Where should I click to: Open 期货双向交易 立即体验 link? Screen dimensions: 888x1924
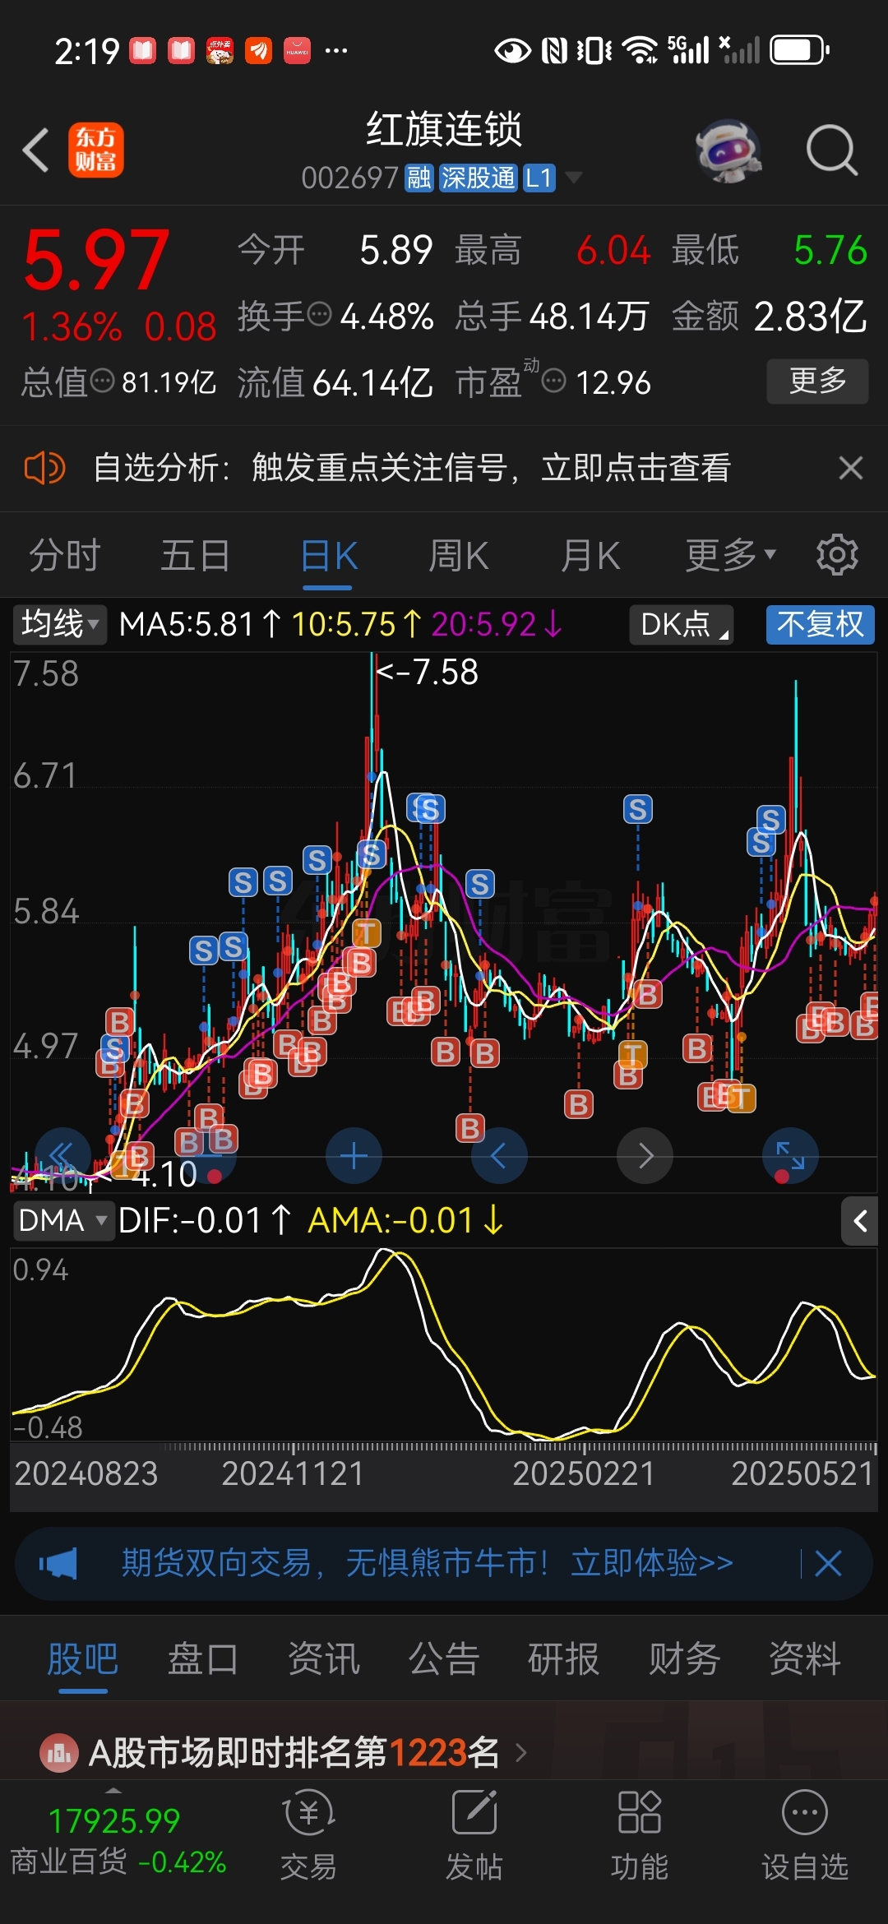click(x=428, y=1563)
